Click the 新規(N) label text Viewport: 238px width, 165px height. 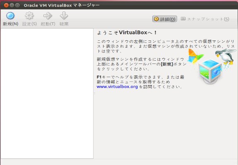pos(10,24)
